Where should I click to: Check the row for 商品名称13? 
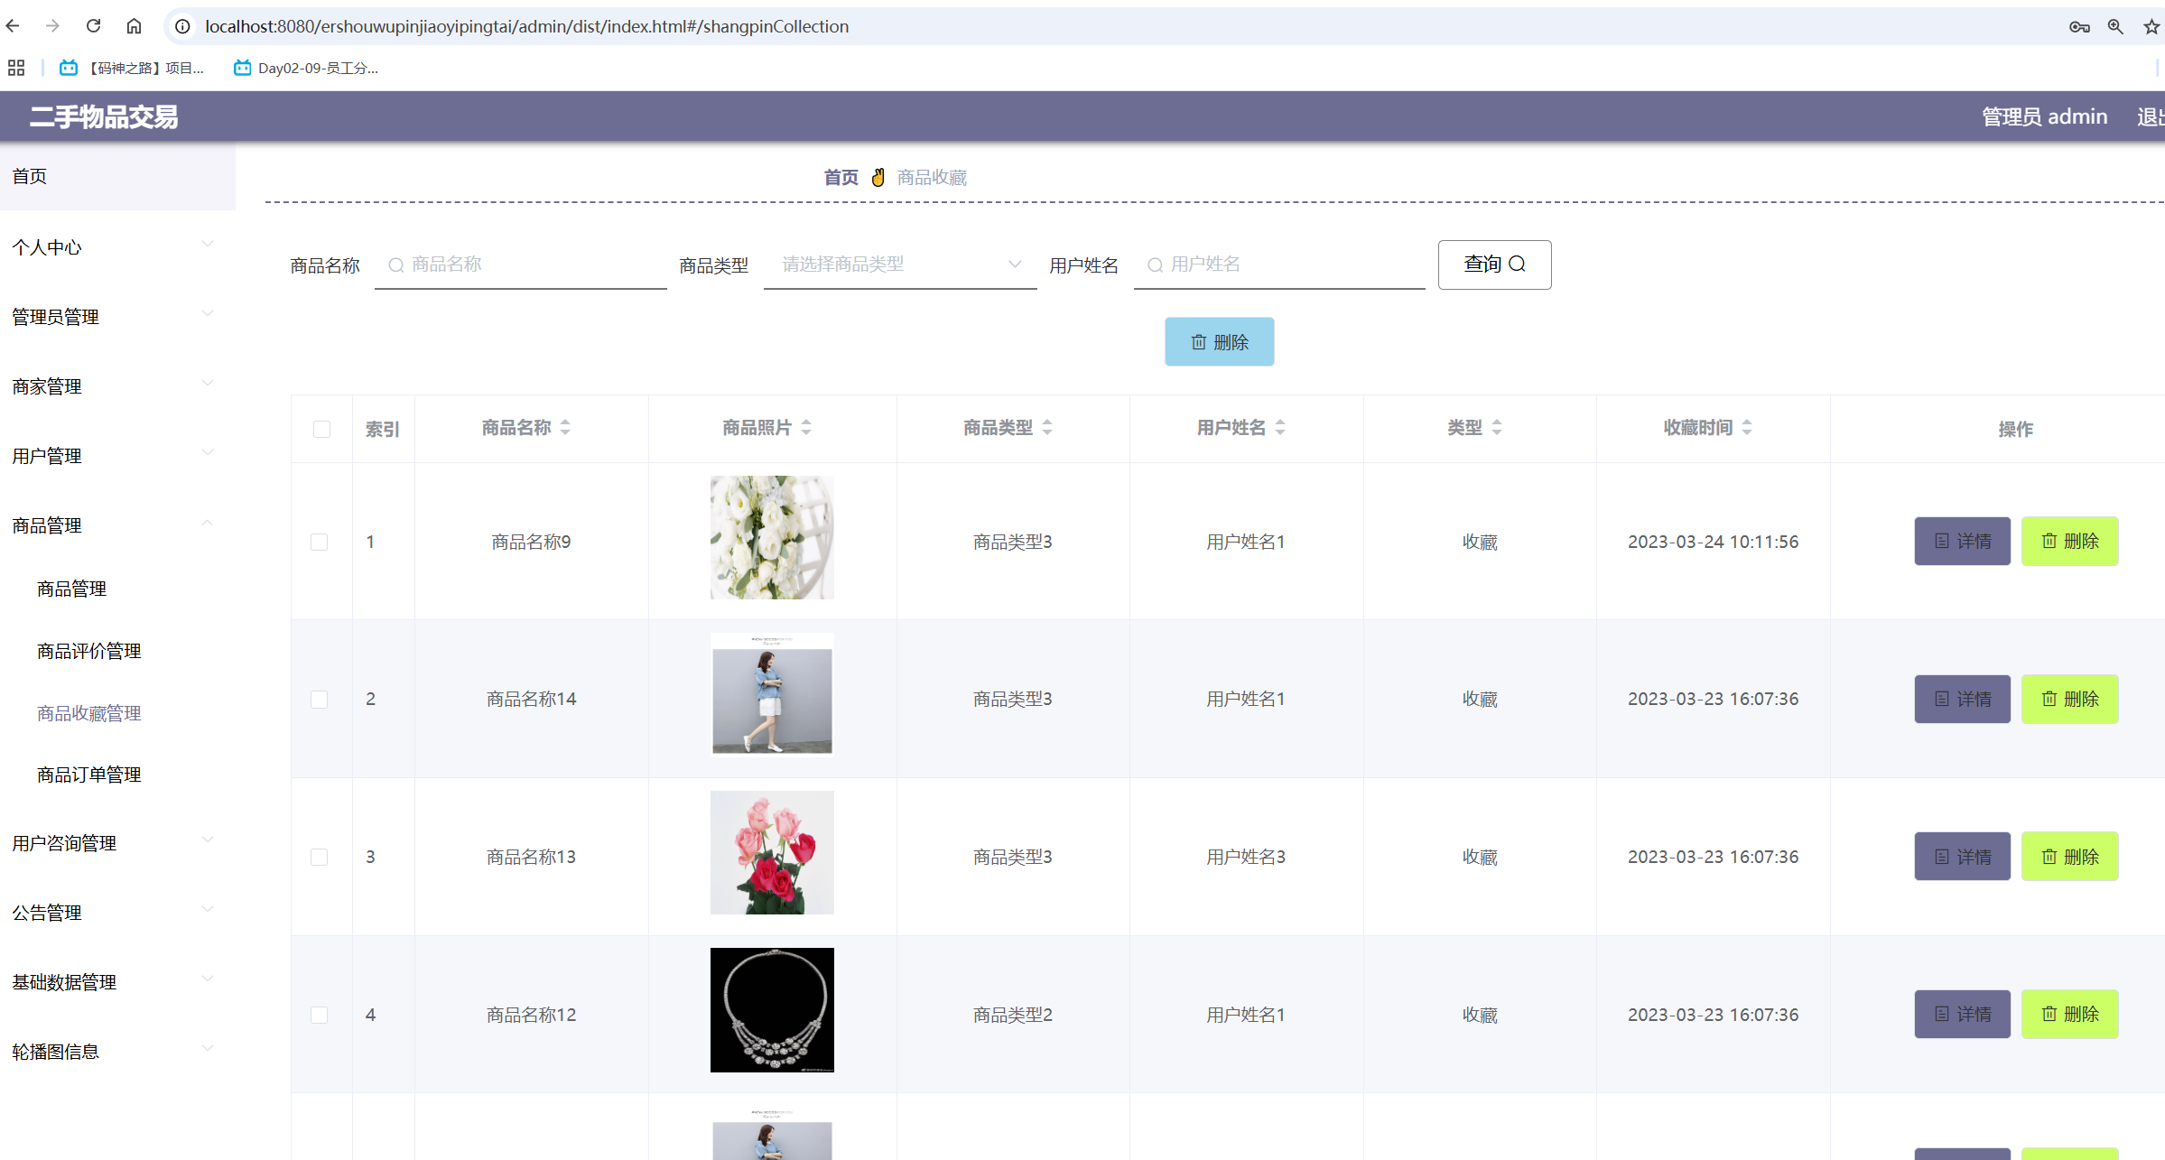(x=320, y=857)
